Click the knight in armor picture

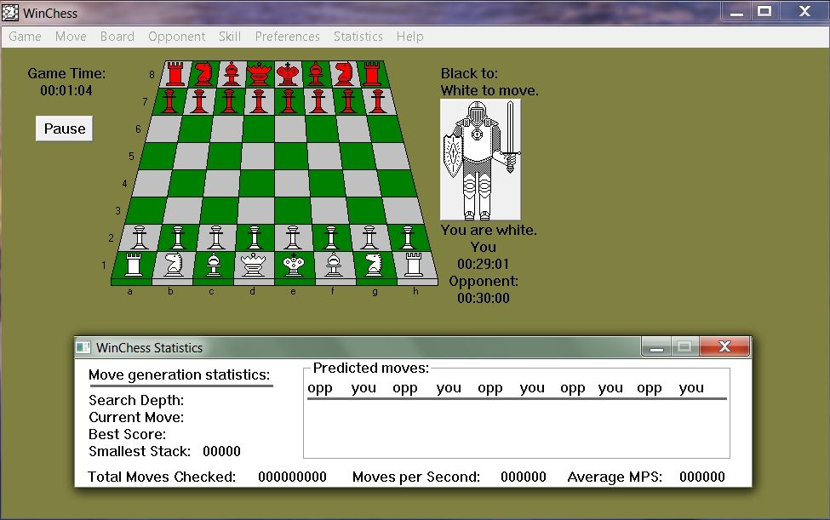[481, 160]
